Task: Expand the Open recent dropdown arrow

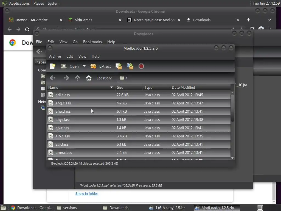Action: click(x=84, y=66)
